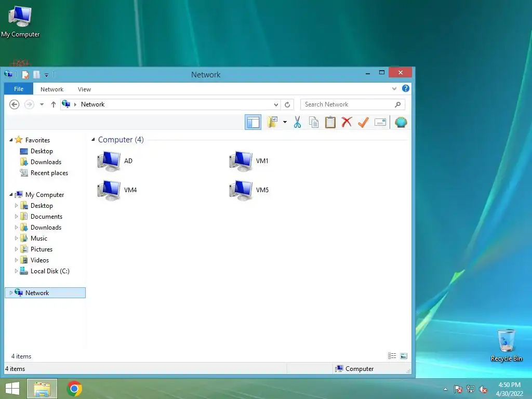
Task: Select Recent places in Favorites
Action: 49,172
